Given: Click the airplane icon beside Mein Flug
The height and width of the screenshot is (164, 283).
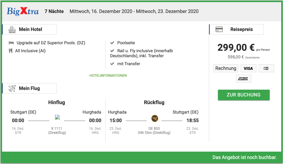Looking at the screenshot, I should click(12, 88).
